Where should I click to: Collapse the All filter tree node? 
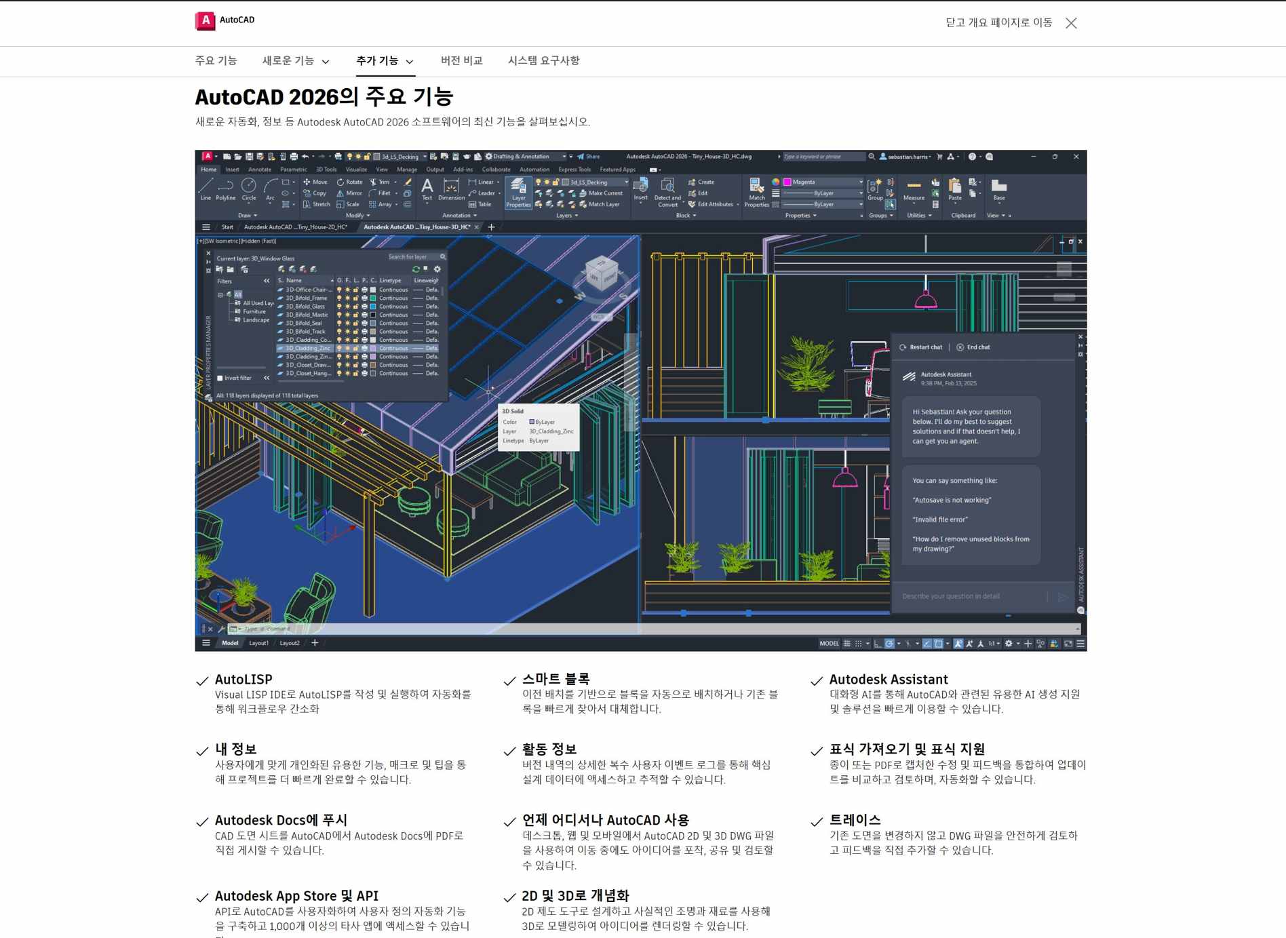pyautogui.click(x=220, y=295)
